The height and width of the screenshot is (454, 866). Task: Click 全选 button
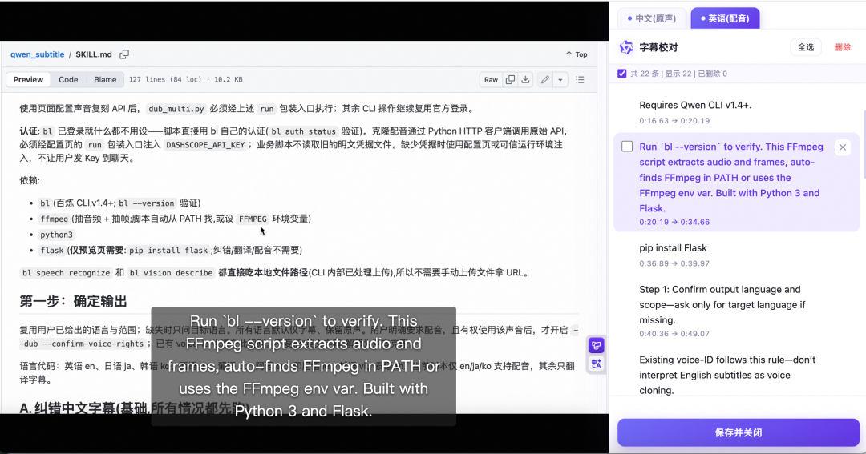tap(806, 47)
